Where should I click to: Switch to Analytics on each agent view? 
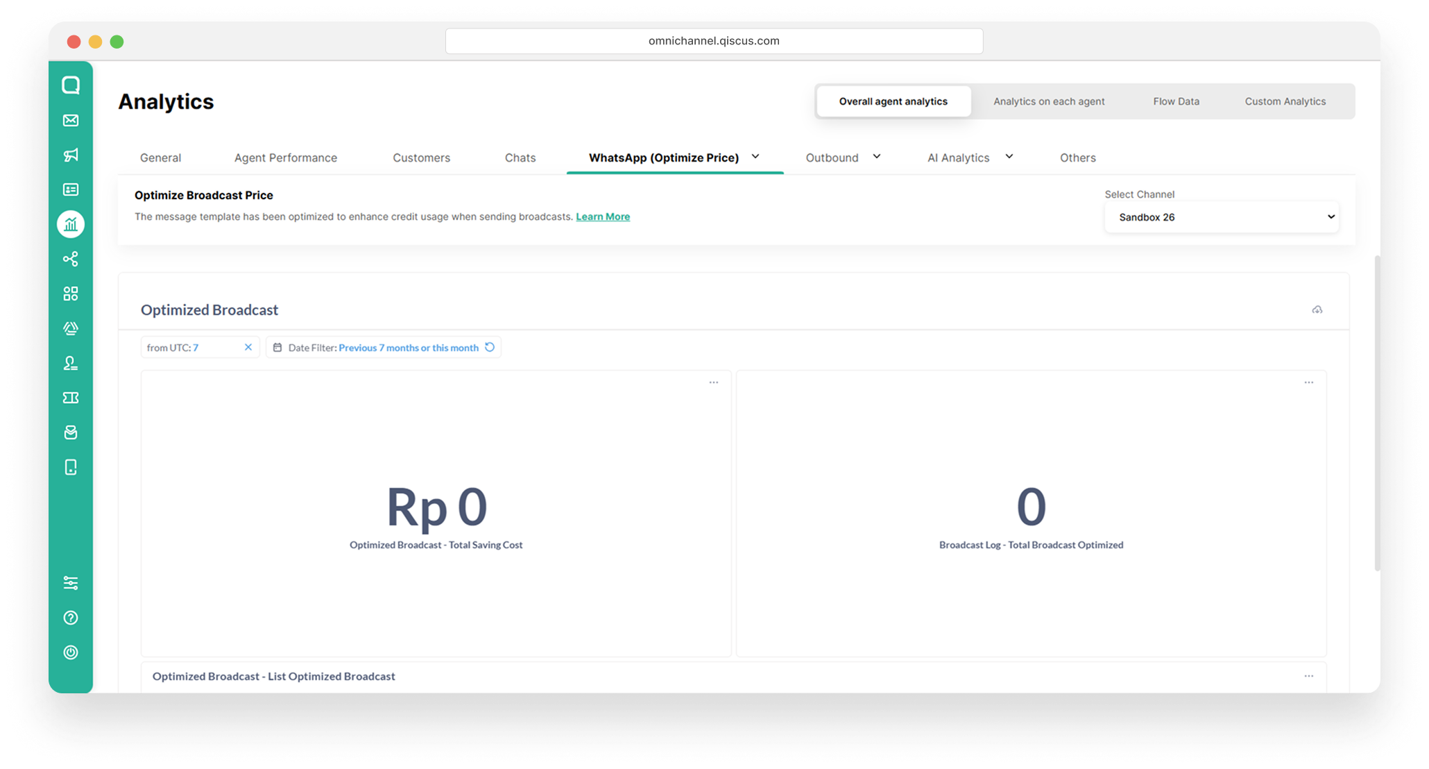1049,101
